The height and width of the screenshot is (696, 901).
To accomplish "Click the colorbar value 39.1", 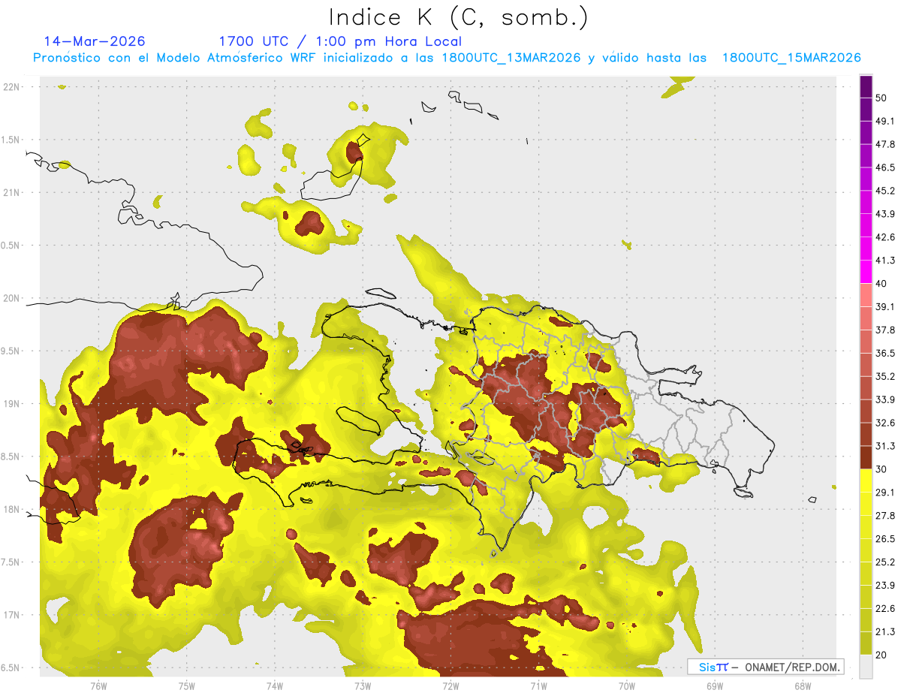I will 885,306.
